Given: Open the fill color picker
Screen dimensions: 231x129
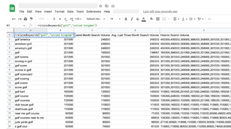Looking at the screenshot, I should click(152, 19).
